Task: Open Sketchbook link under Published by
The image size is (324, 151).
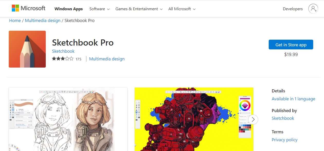Action: tap(283, 118)
